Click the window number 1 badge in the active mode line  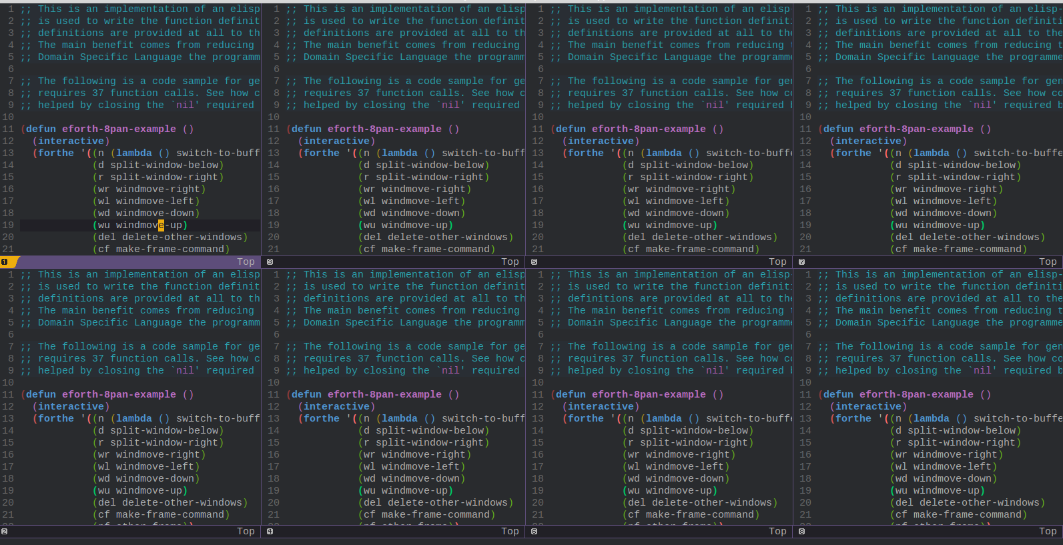(x=5, y=262)
